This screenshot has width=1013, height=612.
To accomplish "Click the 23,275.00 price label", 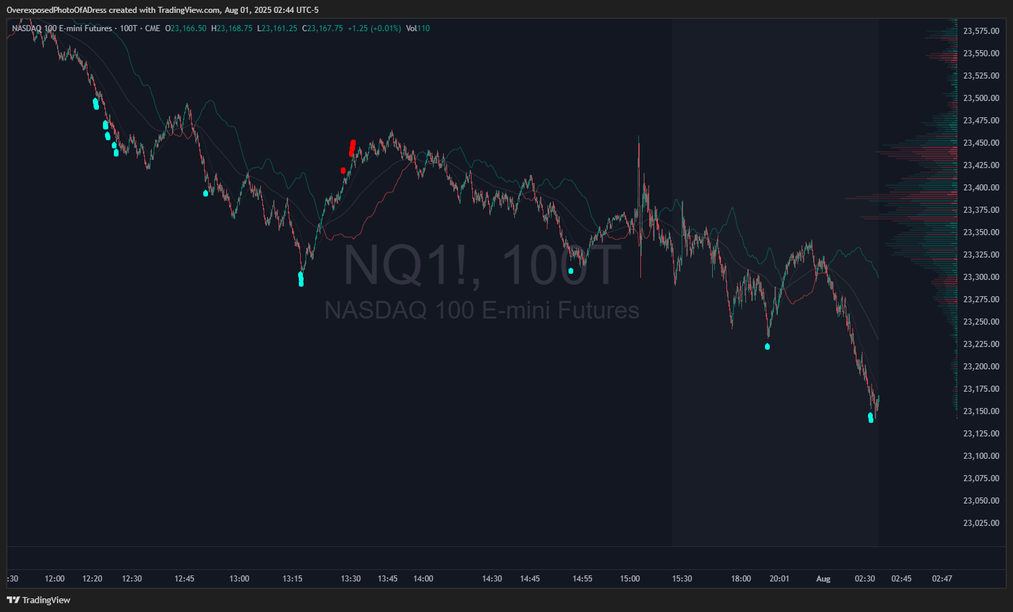I will 981,300.
